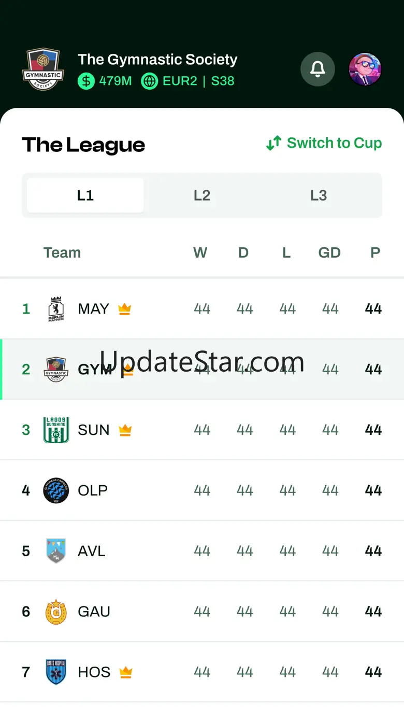Viewport: 404px width, 719px height.
Task: Click the HOS hospital shield logo
Action: point(56,672)
